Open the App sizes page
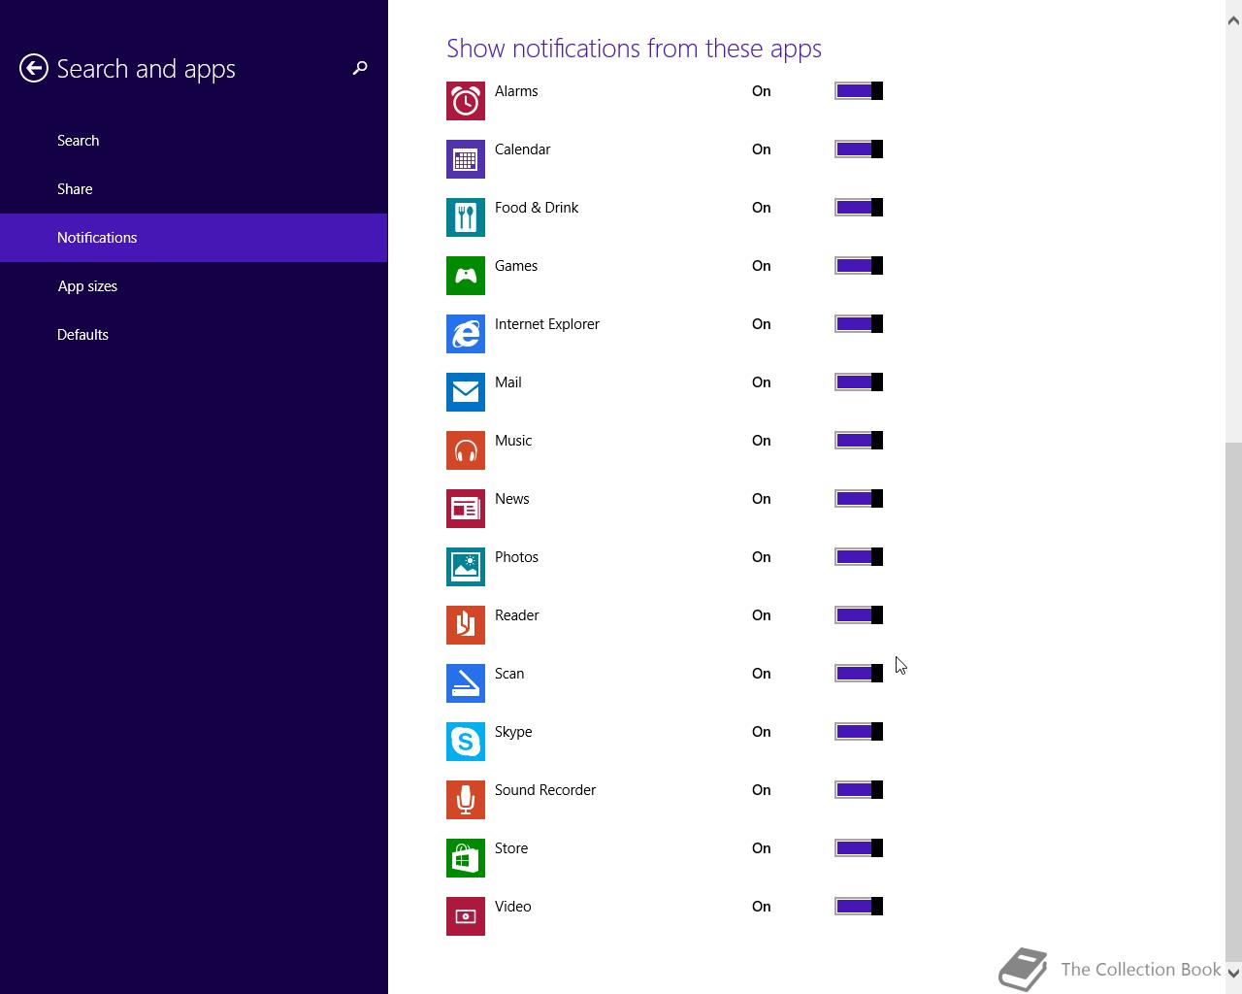1242x994 pixels. point(194,286)
